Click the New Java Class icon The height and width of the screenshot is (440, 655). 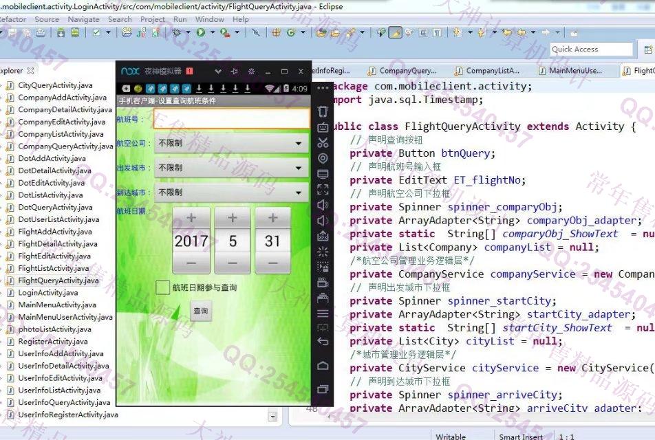coord(291,32)
